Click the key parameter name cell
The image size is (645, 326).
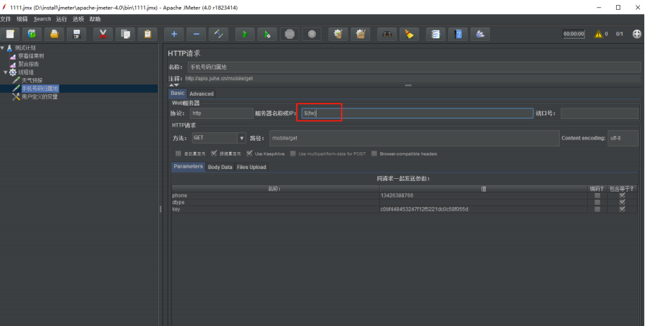pos(276,209)
